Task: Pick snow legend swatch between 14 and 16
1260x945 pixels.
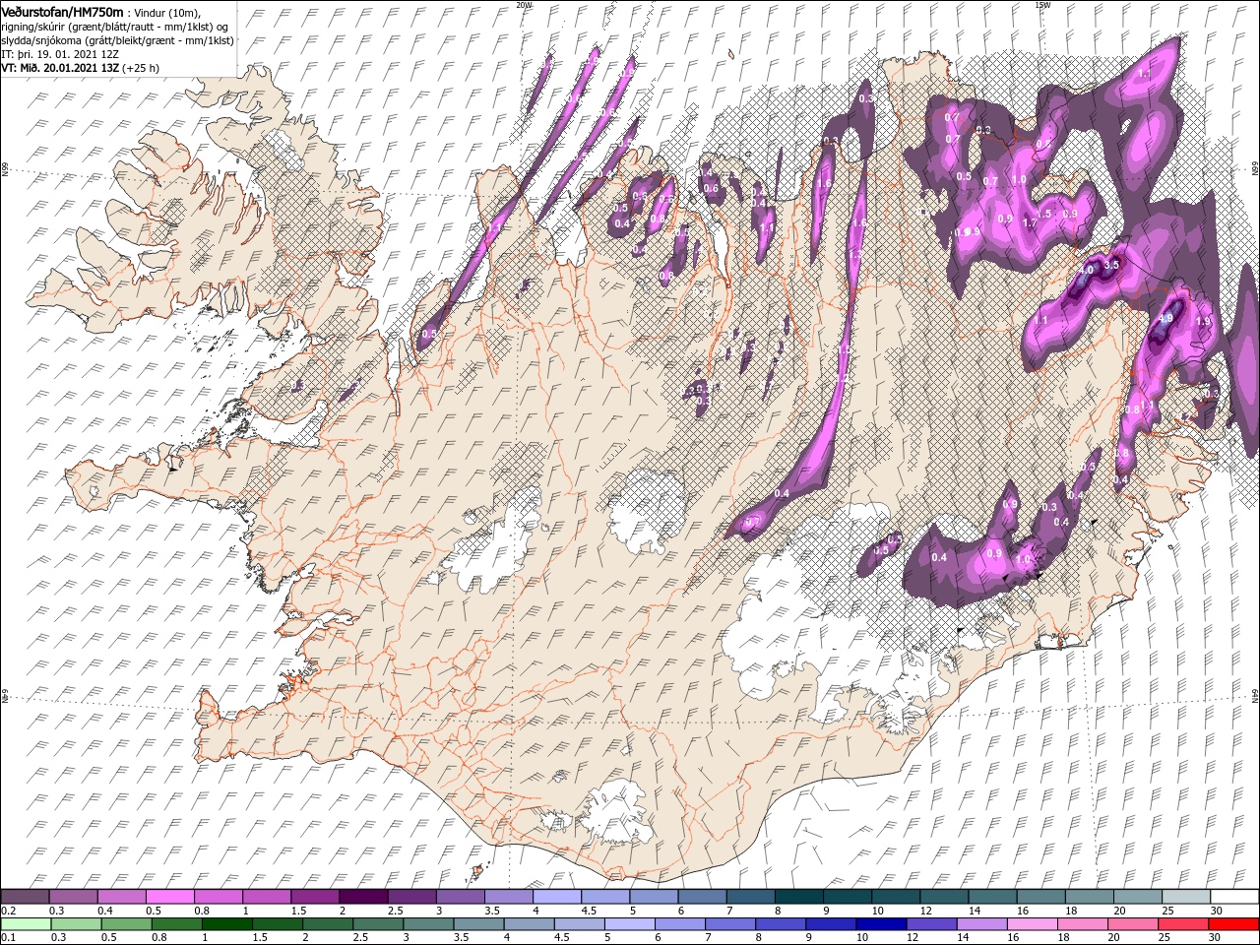Action: 992,897
